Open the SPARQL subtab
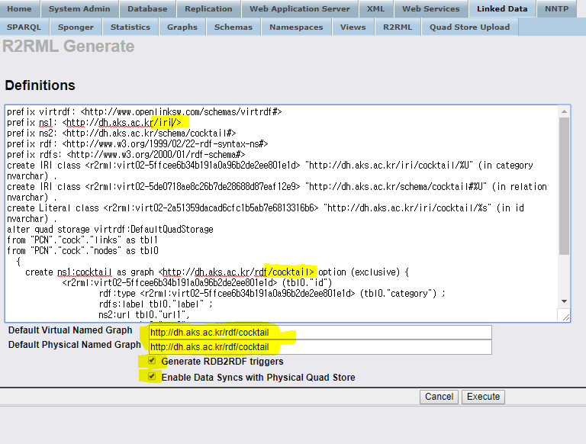 tap(23, 27)
